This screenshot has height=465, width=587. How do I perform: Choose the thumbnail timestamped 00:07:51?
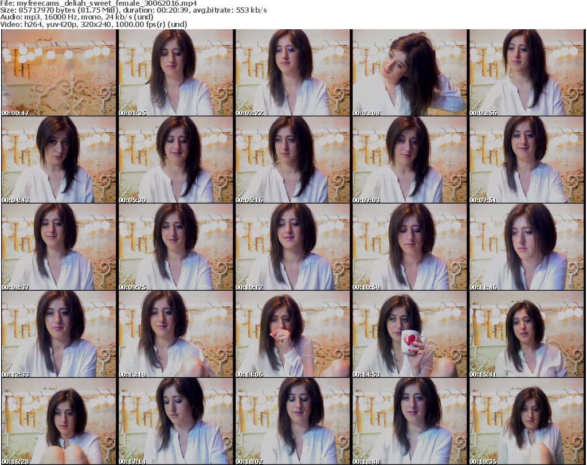(x=527, y=160)
